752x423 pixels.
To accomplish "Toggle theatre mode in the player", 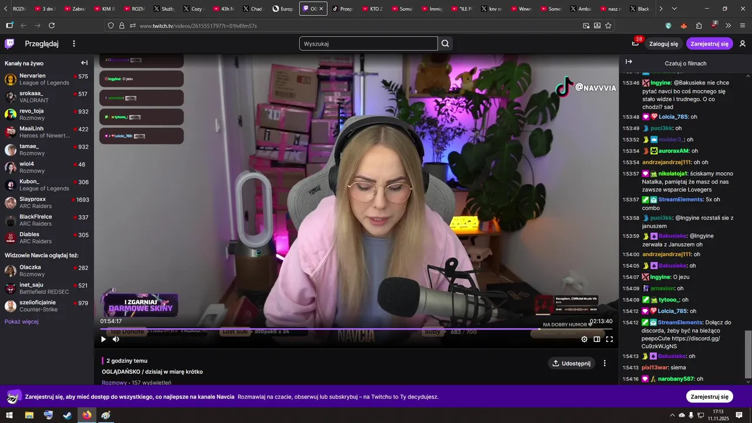I will coord(597,339).
